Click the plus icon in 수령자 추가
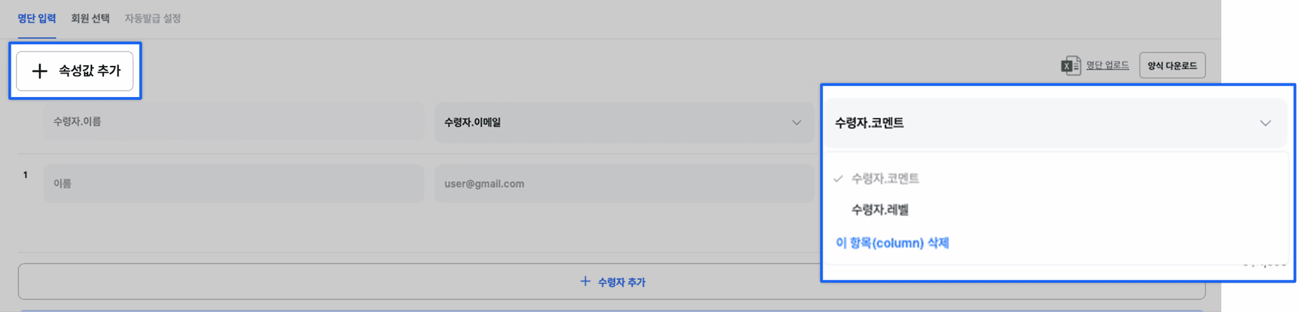 tap(585, 281)
